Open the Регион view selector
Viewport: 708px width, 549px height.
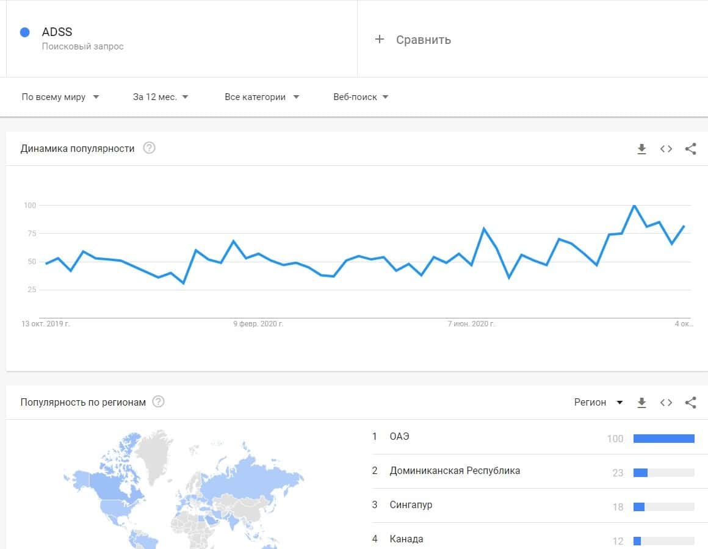598,403
